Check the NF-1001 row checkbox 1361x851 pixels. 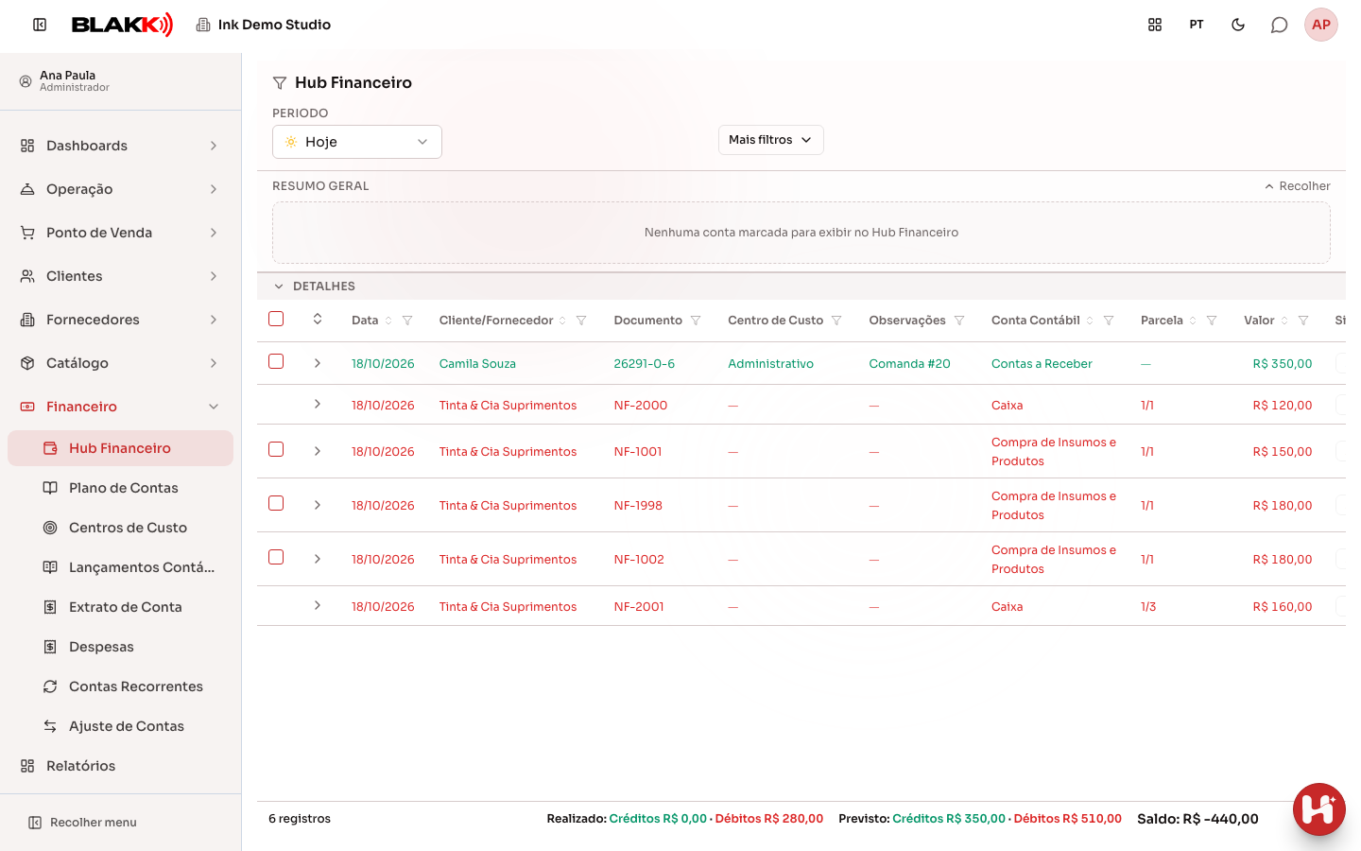(x=276, y=449)
